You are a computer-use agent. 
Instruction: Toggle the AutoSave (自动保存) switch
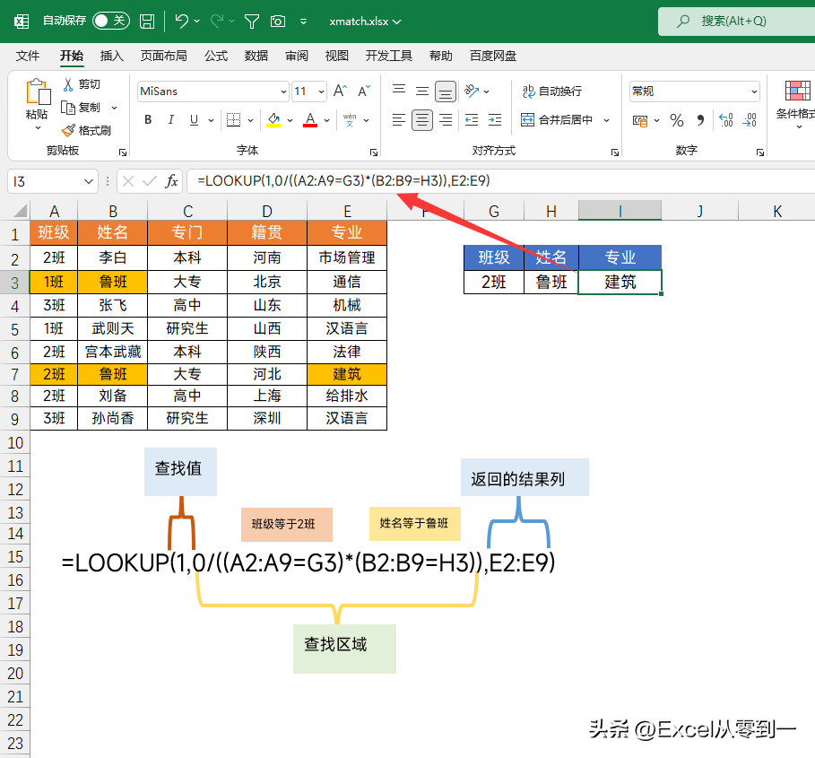(x=110, y=21)
